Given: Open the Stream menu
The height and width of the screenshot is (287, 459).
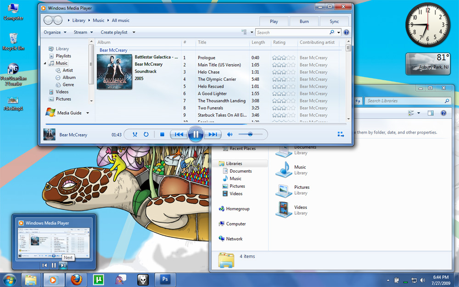Looking at the screenshot, I should (x=83, y=32).
